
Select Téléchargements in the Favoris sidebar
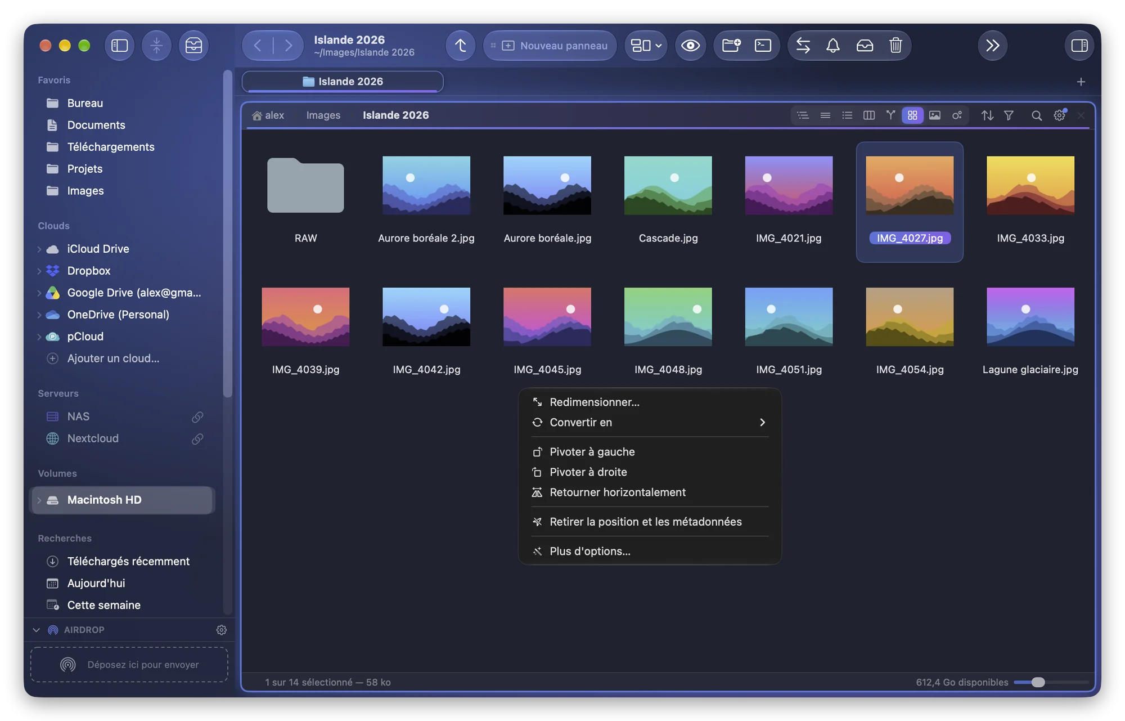[111, 147]
